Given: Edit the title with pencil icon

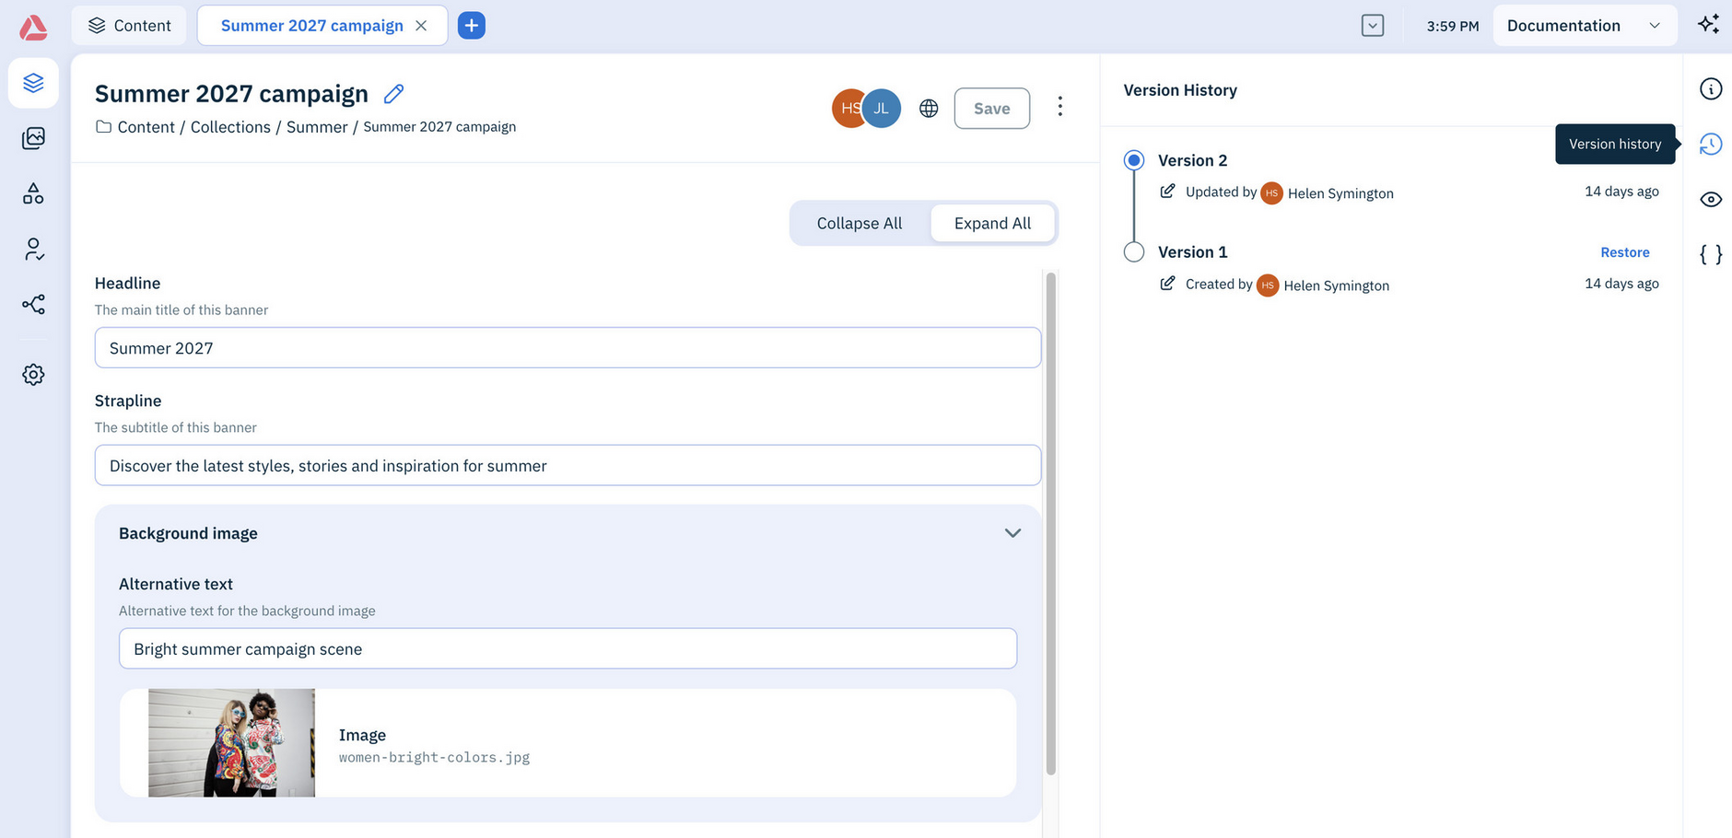Looking at the screenshot, I should click(x=393, y=94).
